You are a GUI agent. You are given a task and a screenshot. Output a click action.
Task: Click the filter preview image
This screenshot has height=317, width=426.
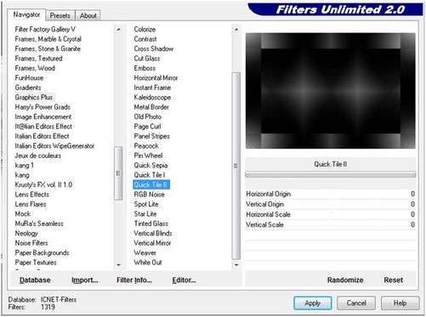coord(331,91)
